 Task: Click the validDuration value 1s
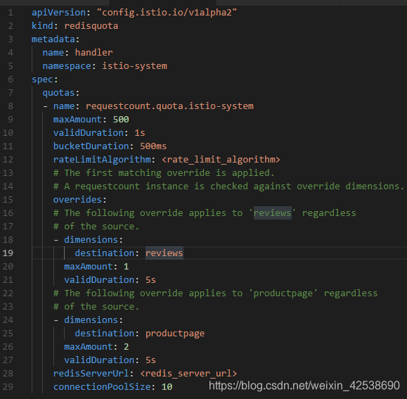pos(140,133)
